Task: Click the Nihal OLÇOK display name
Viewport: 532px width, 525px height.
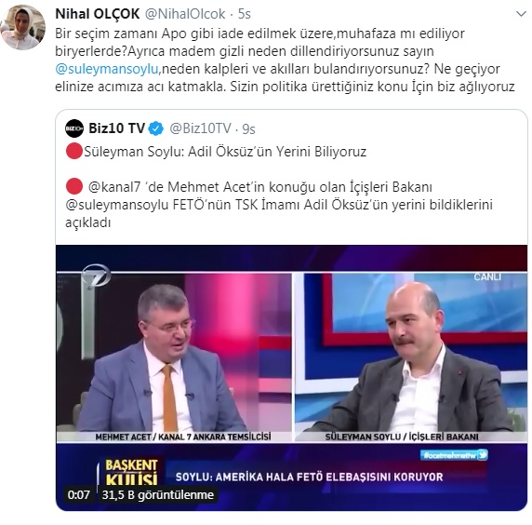Action: tap(98, 14)
